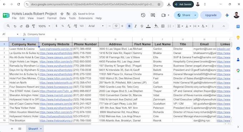Open the luxor.mgmresorts.com website link
This screenshot has height=132, width=243.
(56, 49)
